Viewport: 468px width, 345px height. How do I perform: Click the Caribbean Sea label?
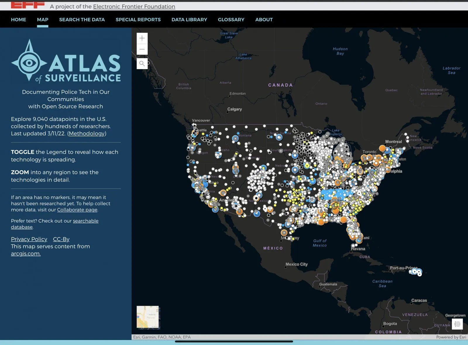click(382, 283)
